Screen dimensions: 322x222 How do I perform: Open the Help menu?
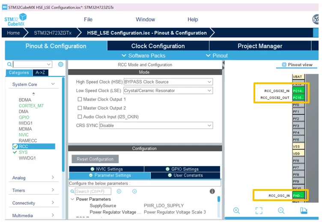193,20
